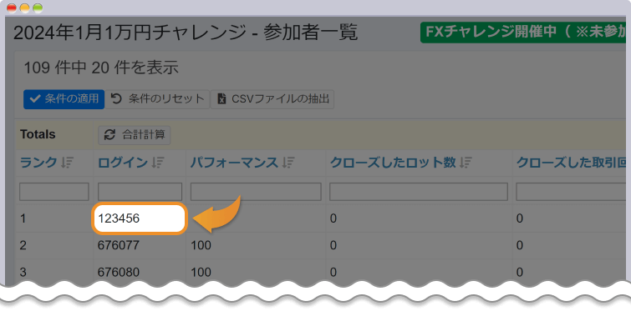Image resolution: width=631 pixels, height=311 pixels.
Task: Click closed lots value 0 in row 676080
Action: click(x=333, y=273)
